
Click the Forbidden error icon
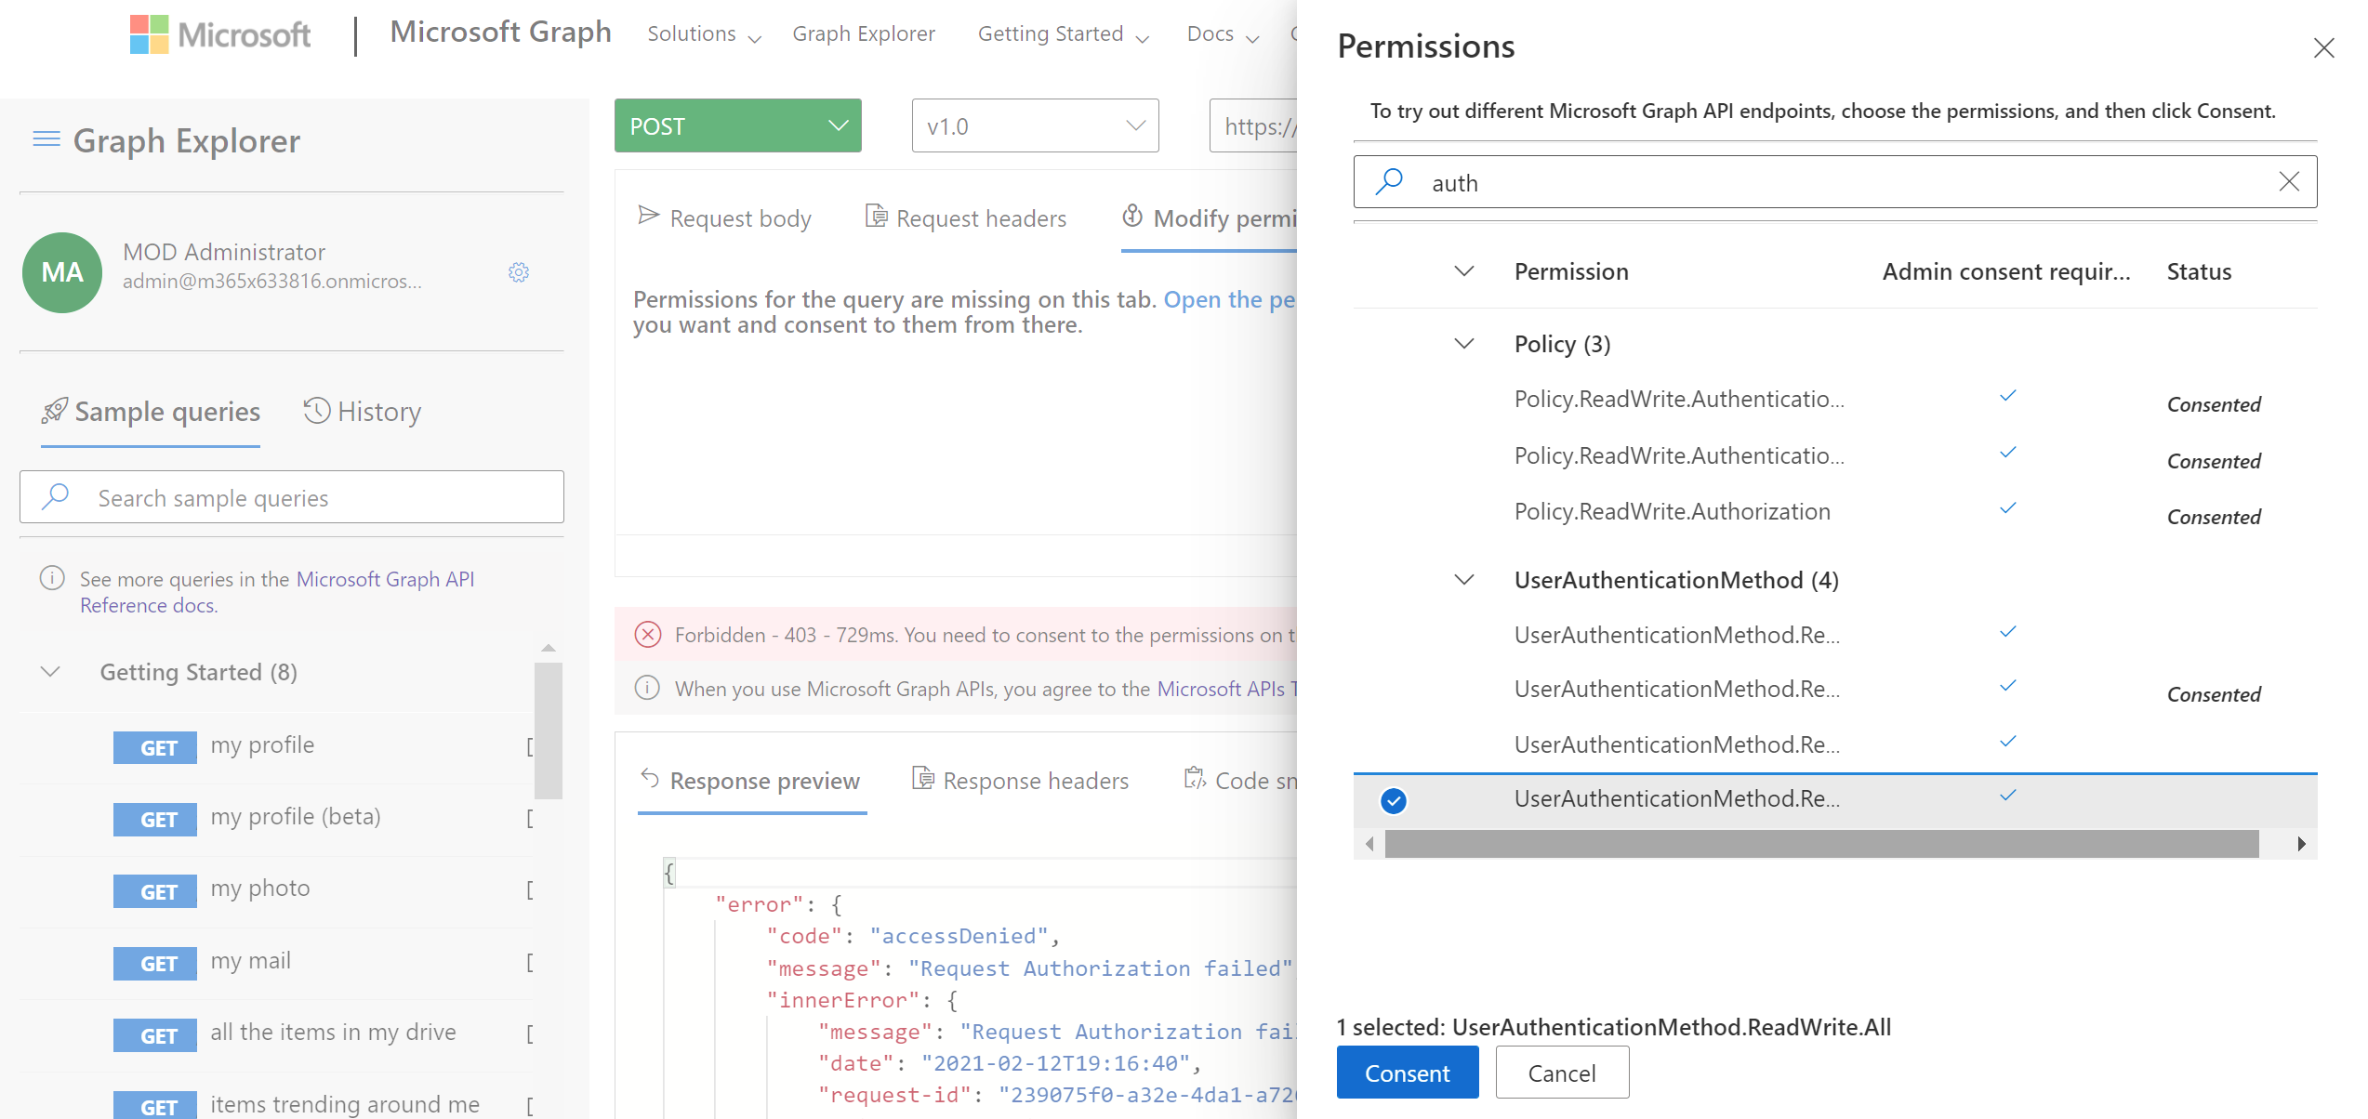coord(648,635)
